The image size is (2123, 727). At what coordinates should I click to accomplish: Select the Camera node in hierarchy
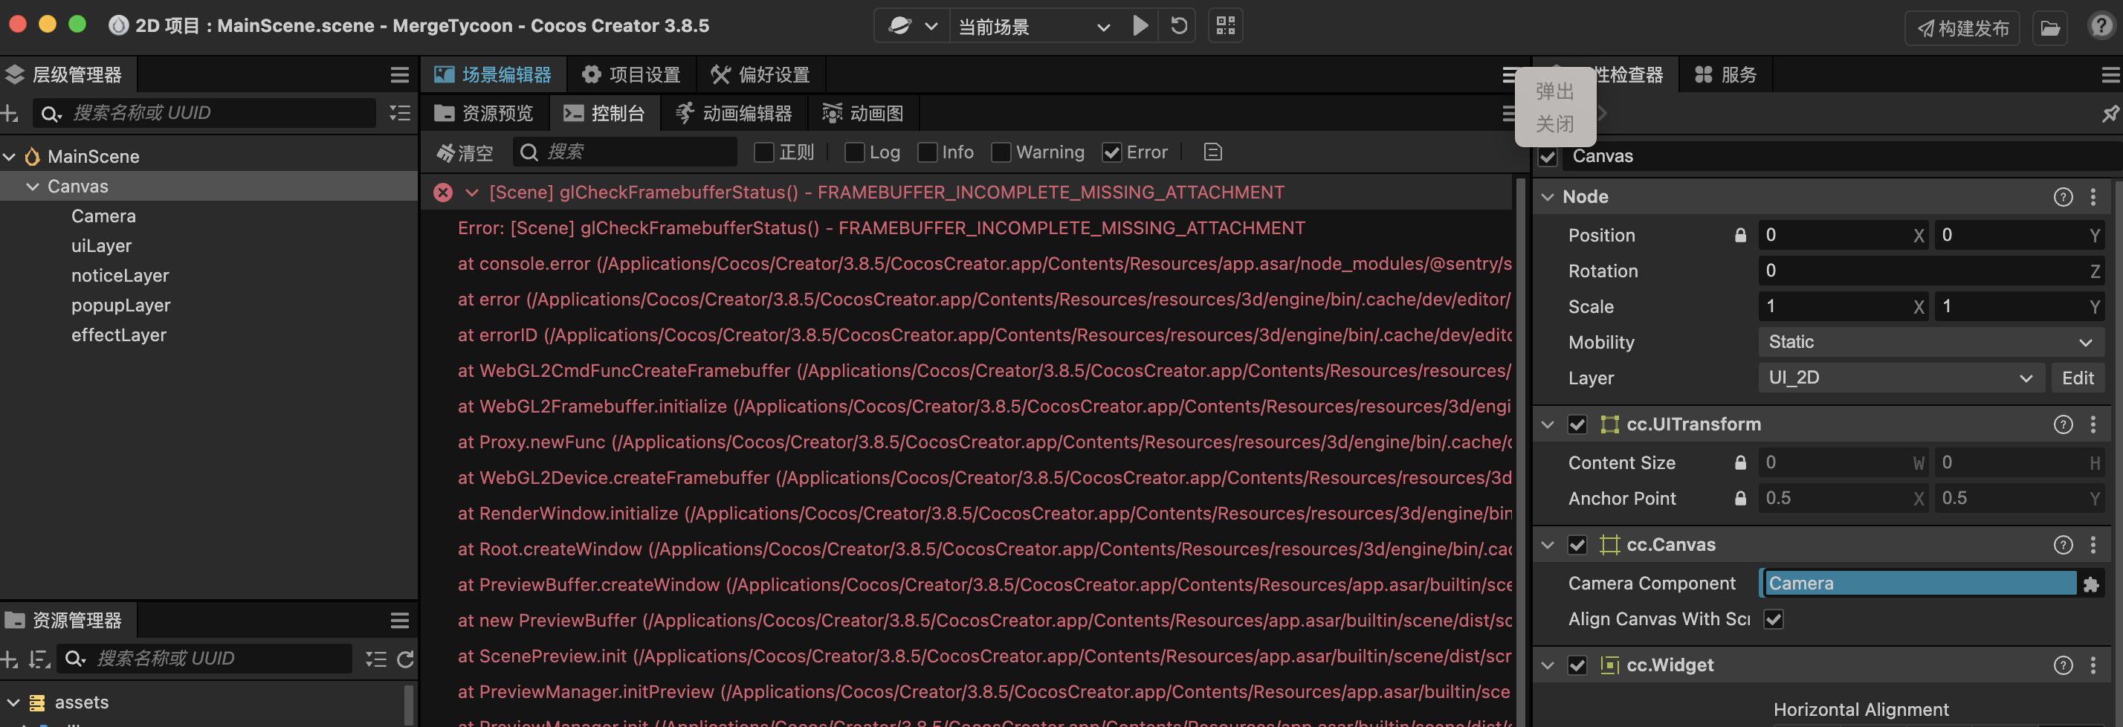tap(103, 216)
